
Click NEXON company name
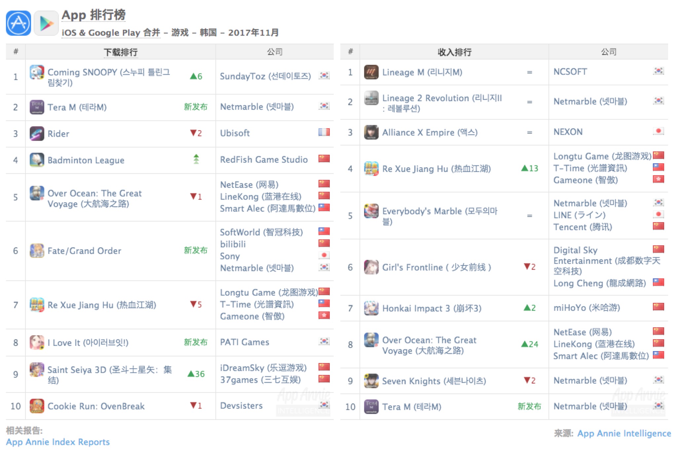coord(568,132)
